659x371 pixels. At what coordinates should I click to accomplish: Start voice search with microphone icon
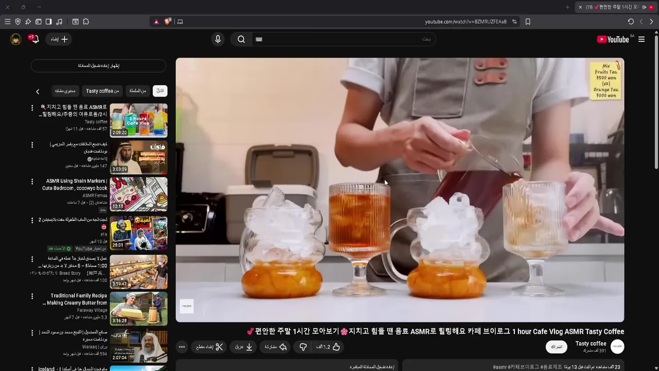click(x=218, y=39)
